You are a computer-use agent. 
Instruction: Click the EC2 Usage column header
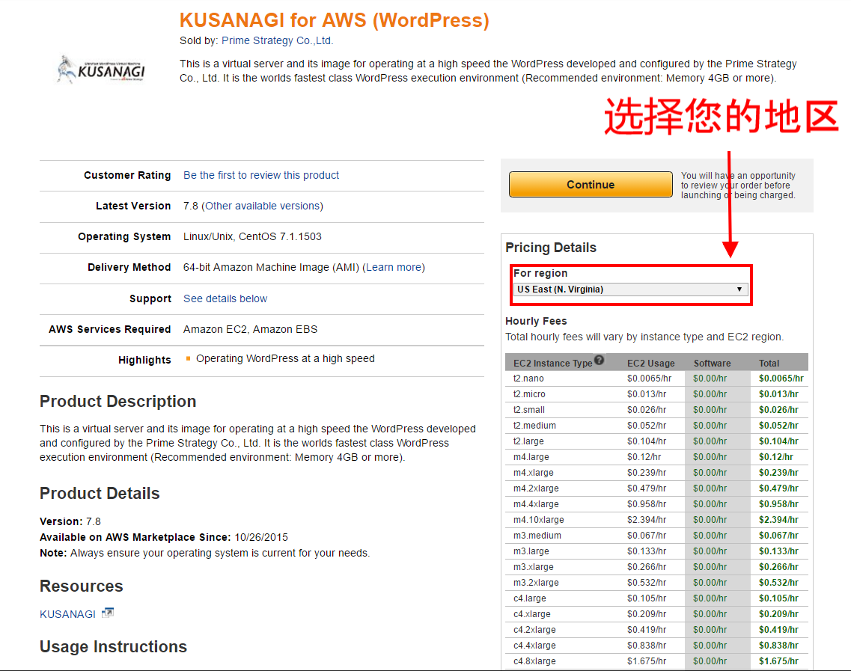pos(650,364)
